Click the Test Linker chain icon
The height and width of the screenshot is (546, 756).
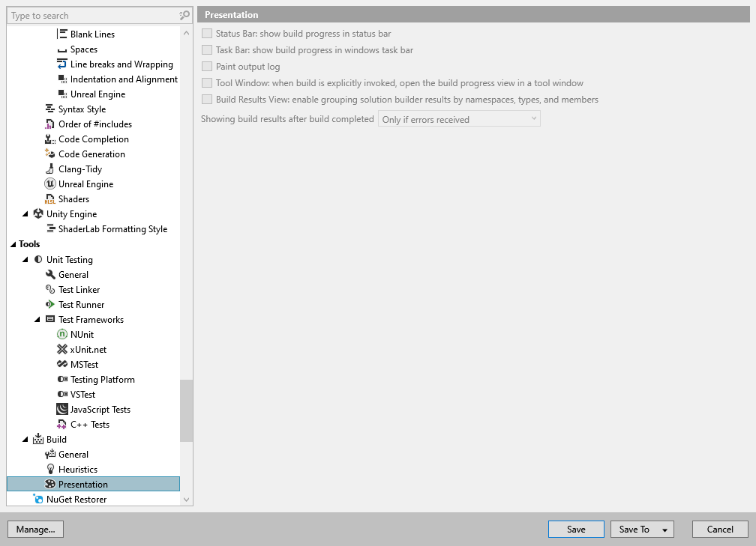point(50,289)
